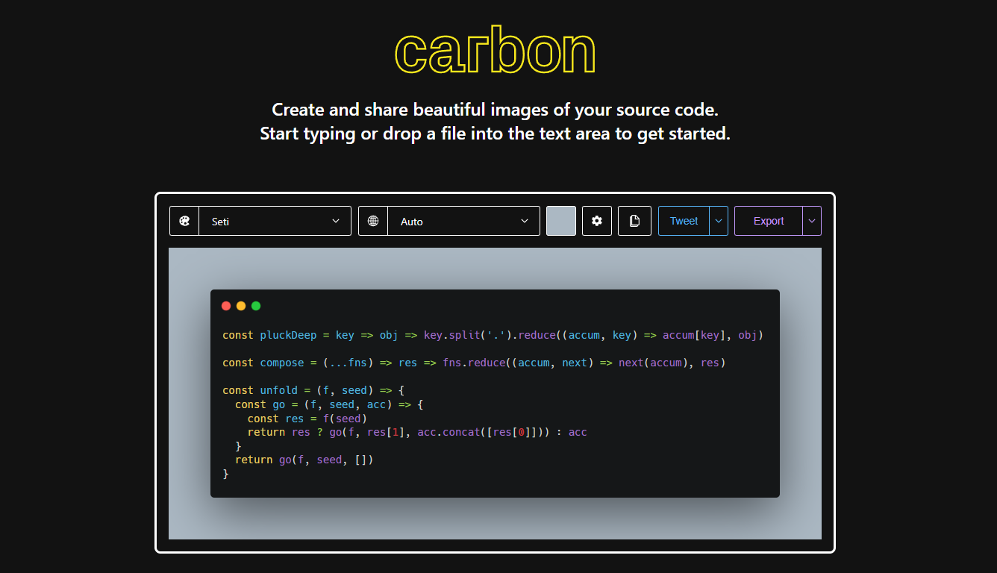This screenshot has height=573, width=997.
Task: Click the 'return res ? go(' line
Action: click(x=417, y=432)
